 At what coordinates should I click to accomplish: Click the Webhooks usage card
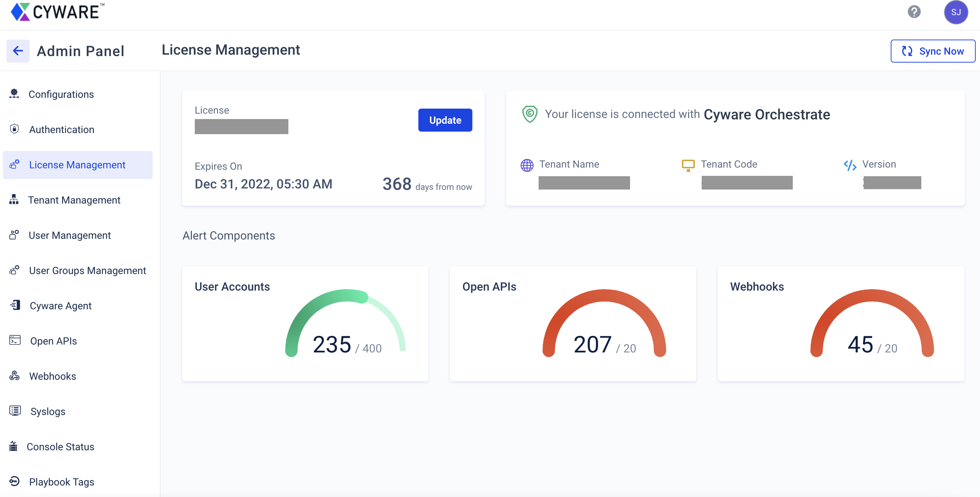pyautogui.click(x=840, y=323)
